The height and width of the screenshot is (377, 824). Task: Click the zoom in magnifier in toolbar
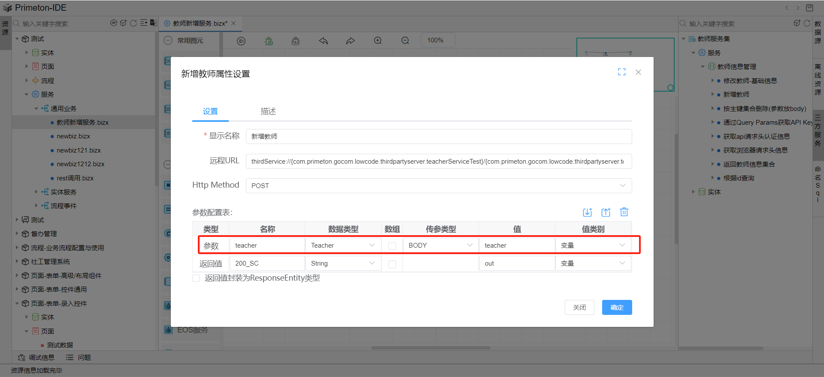378,41
